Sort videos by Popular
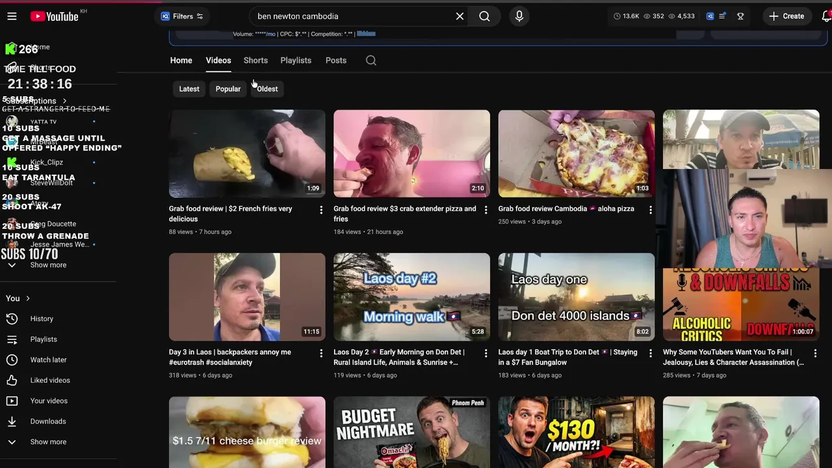Screen dimensions: 832x468 (x=228, y=89)
